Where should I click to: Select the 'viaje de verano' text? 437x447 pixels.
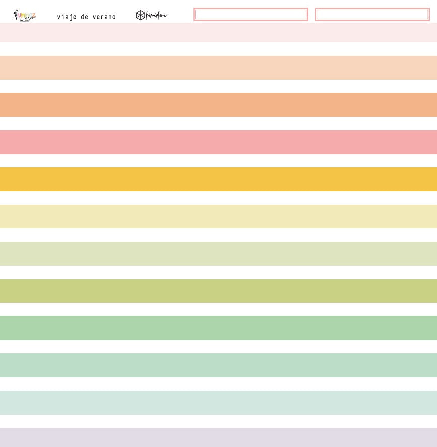click(86, 17)
